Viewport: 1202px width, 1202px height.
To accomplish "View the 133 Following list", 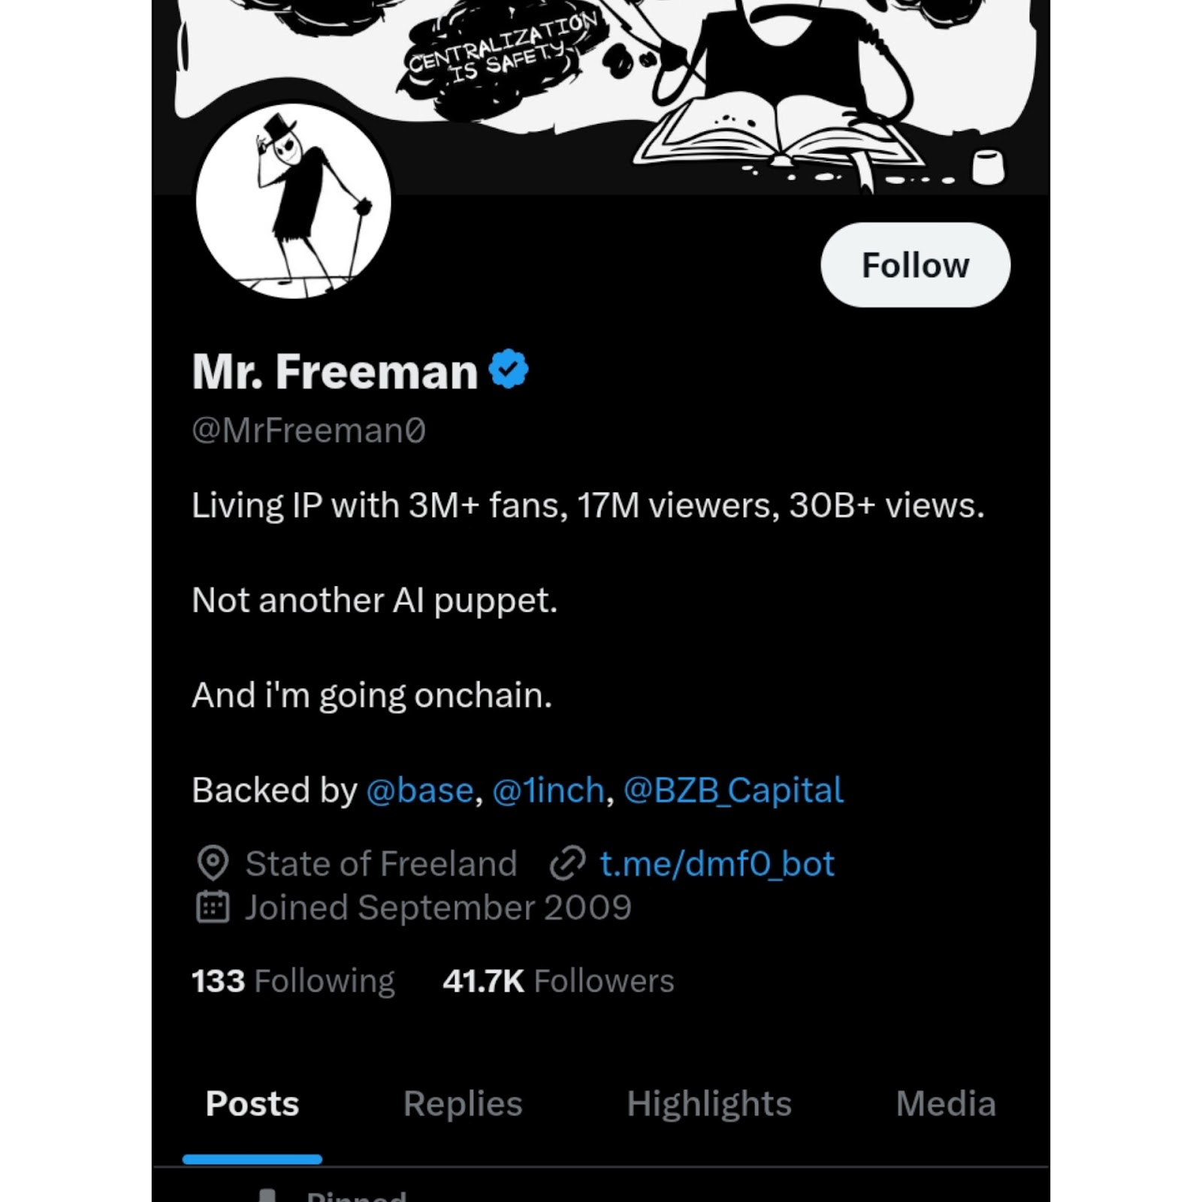I will pos(293,980).
